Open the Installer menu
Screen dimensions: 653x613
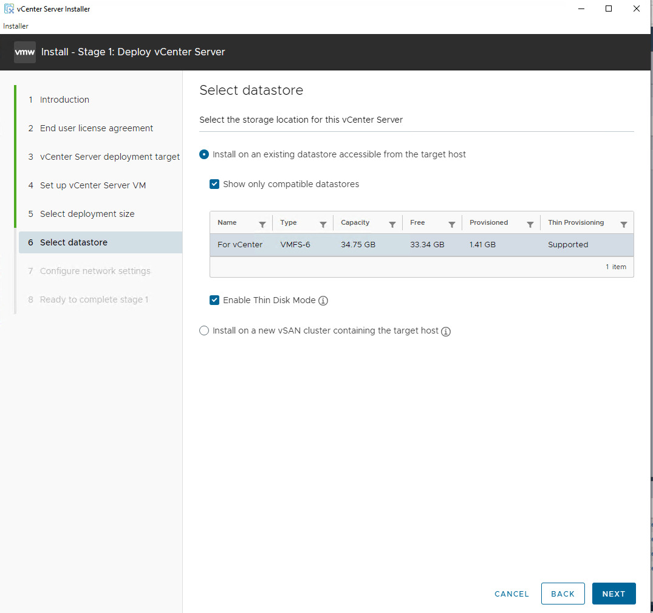coord(16,26)
